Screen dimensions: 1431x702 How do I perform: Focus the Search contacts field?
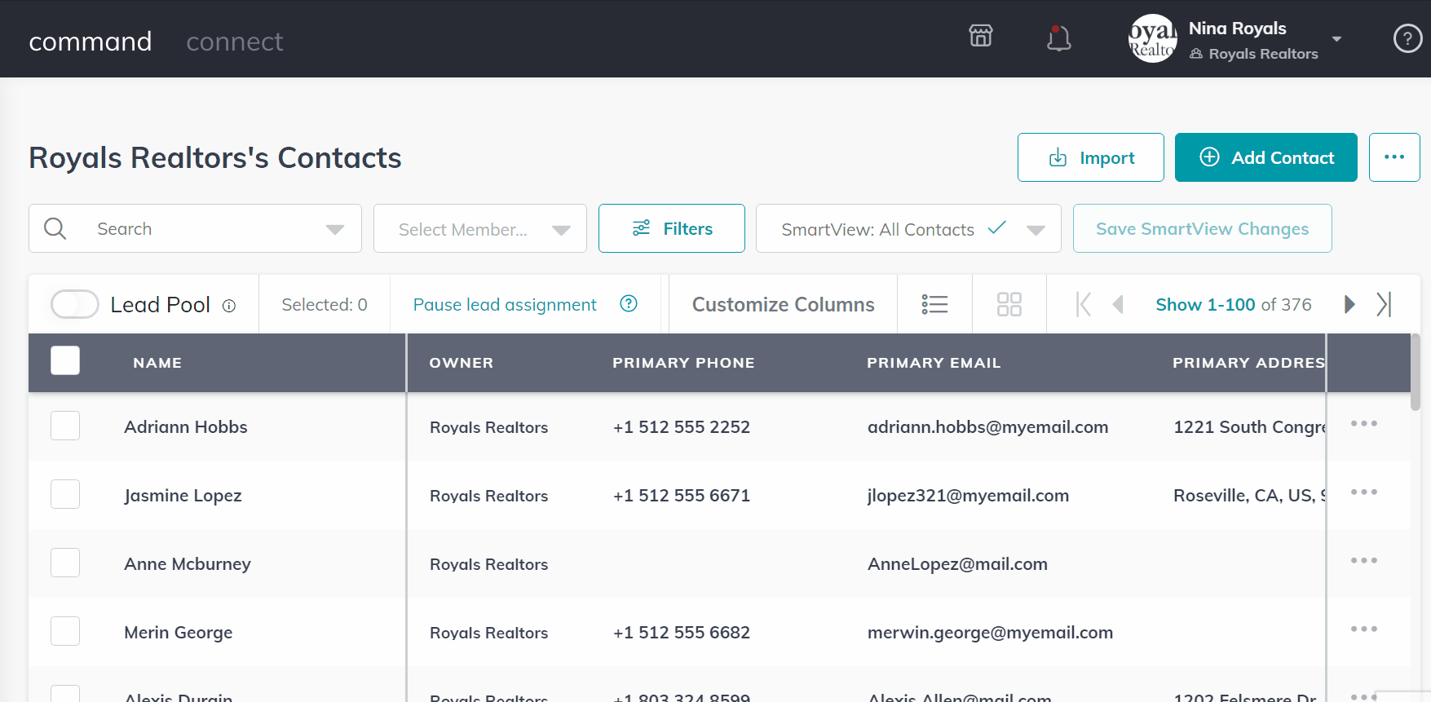click(196, 228)
